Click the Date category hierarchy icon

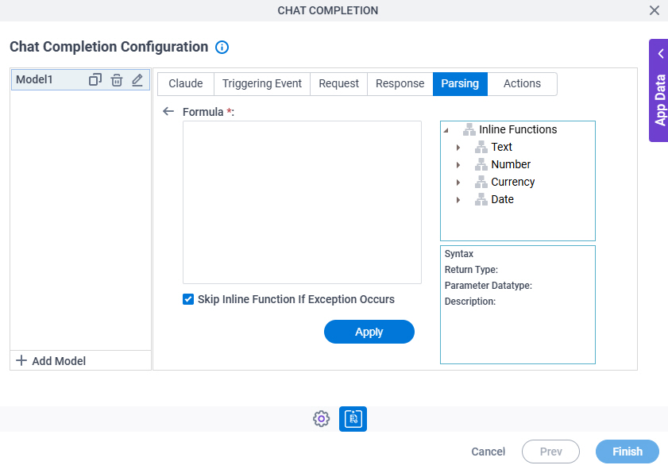pyautogui.click(x=481, y=199)
